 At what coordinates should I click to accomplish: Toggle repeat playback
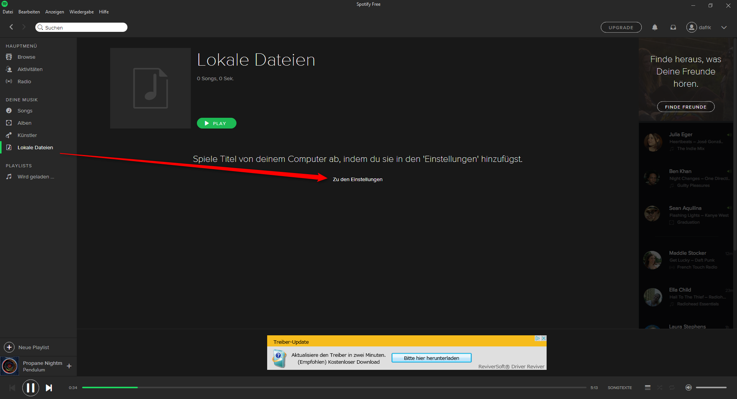[x=672, y=387]
